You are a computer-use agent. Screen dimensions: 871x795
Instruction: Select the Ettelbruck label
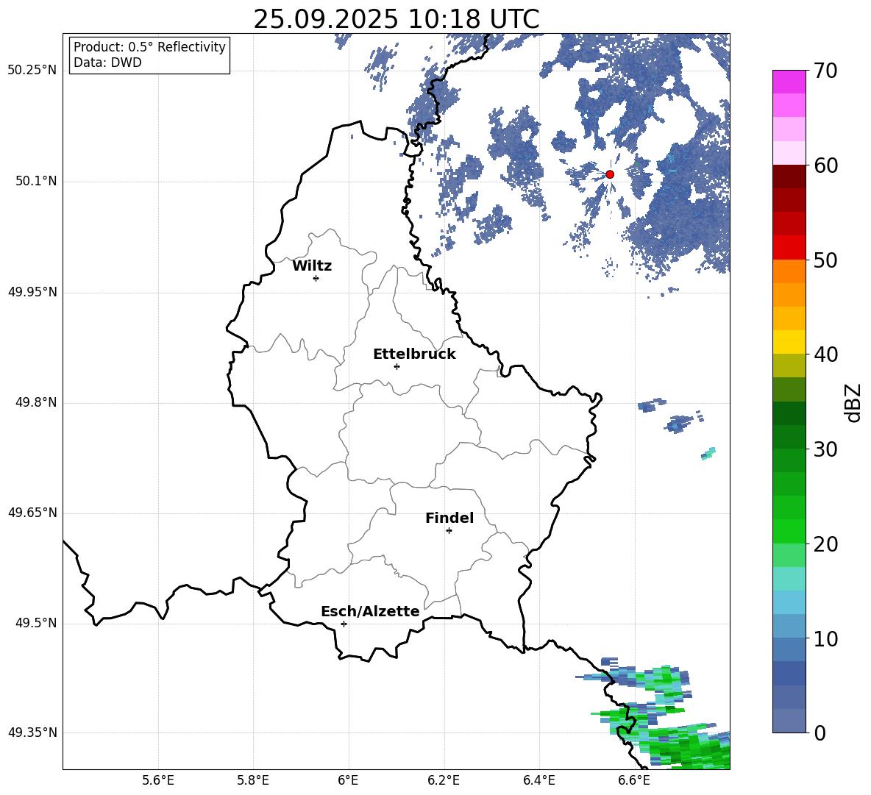pos(414,354)
